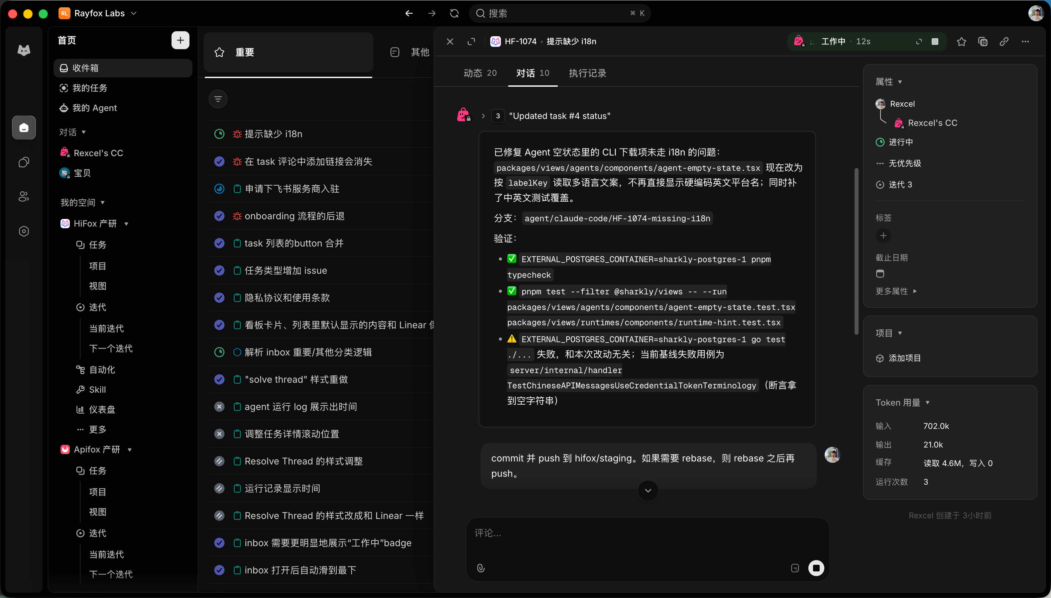Image resolution: width=1051 pixels, height=598 pixels.
Task: Switch to the 动态 tab
Action: click(x=480, y=73)
